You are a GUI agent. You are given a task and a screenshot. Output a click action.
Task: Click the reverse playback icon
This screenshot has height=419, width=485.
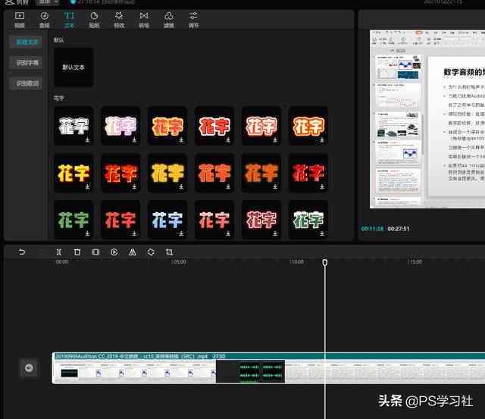pyautogui.click(x=114, y=252)
